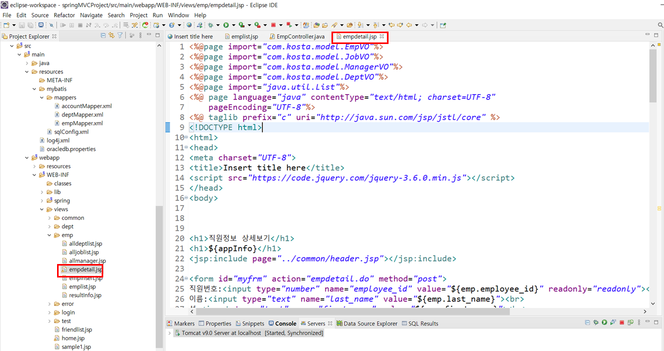Select empdetail.jsp in Project Explorer

pyautogui.click(x=81, y=270)
